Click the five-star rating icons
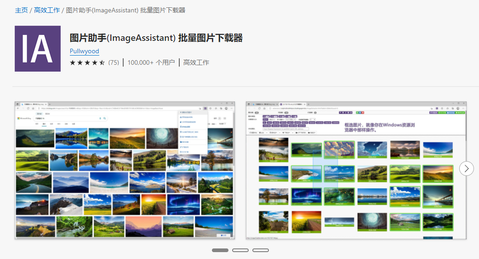479x259 pixels. coord(87,62)
